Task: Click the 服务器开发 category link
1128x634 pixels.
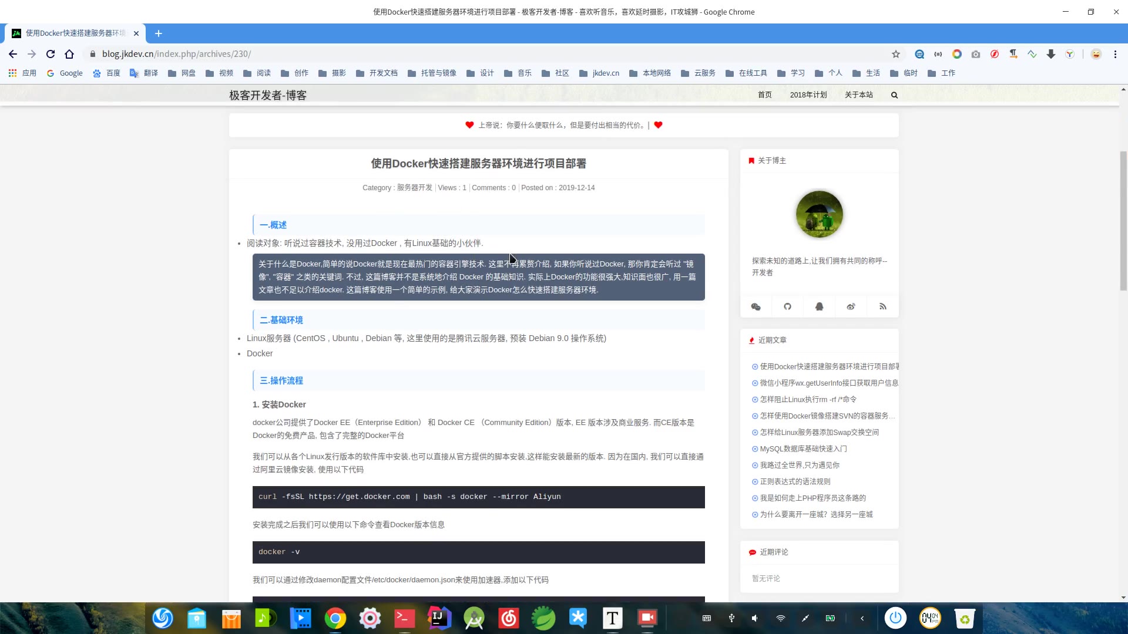Action: 414,188
